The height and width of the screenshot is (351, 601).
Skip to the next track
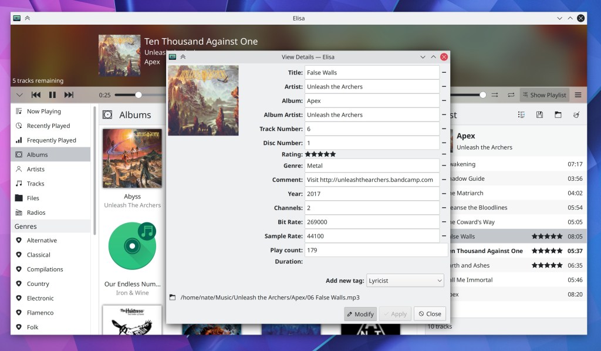tap(69, 95)
